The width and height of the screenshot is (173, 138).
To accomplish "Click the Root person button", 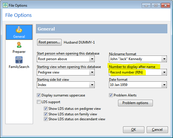I will tap(49, 42).
